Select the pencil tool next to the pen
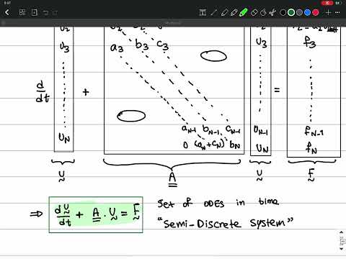This screenshot has height=259, width=346. tap(234, 12)
